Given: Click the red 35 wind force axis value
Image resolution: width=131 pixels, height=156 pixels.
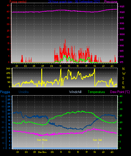Looking at the screenshot, I should [x=8, y=18].
